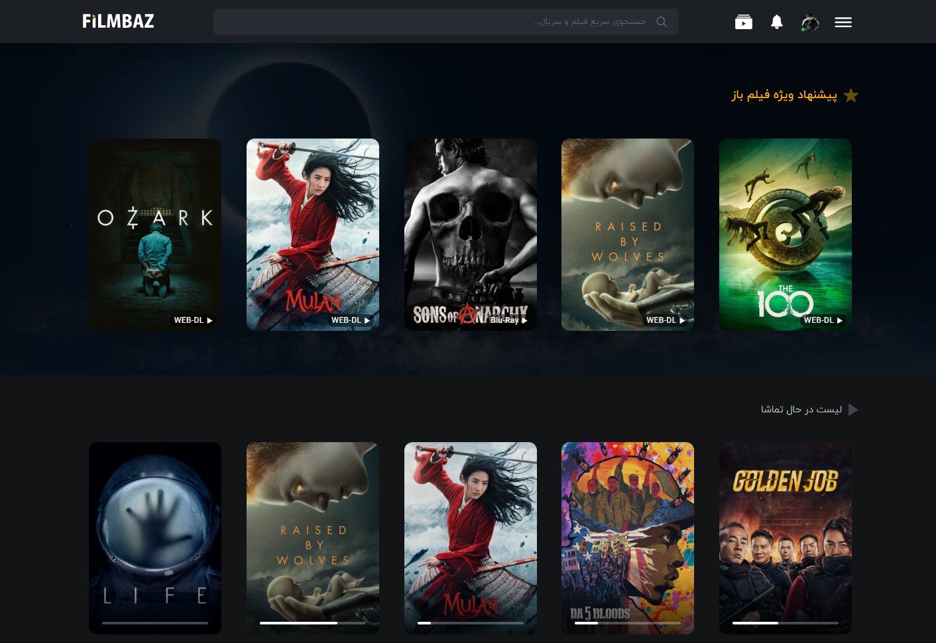936x643 pixels.
Task: Click the magnifier search icon
Action: click(x=662, y=22)
